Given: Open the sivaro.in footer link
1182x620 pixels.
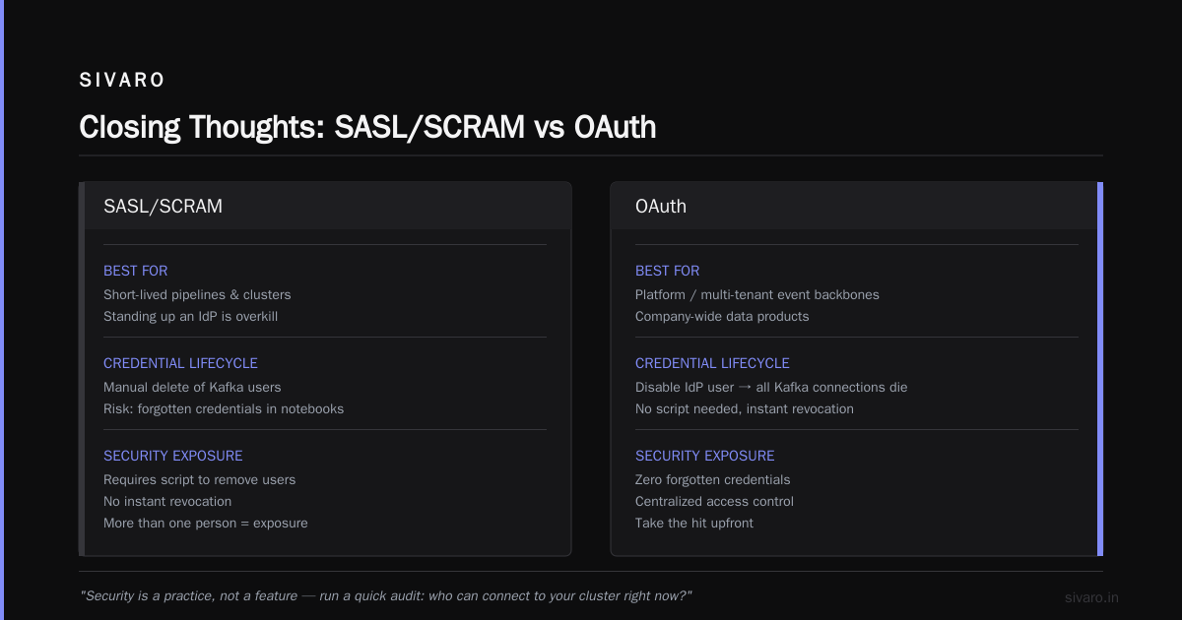Looking at the screenshot, I should pos(1091,597).
